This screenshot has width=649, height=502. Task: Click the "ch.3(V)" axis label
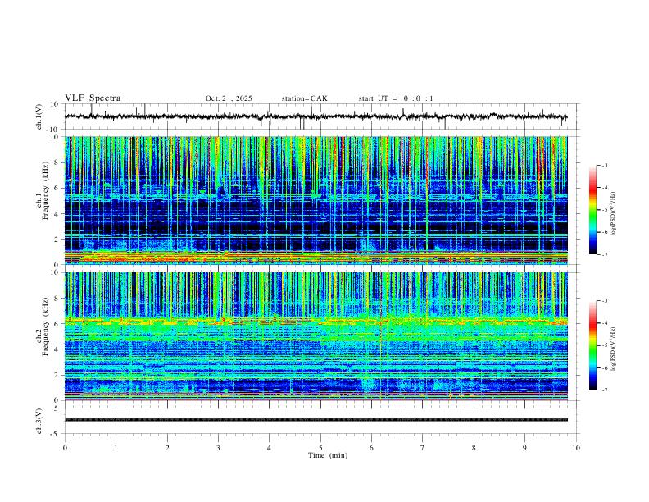[x=39, y=421]
